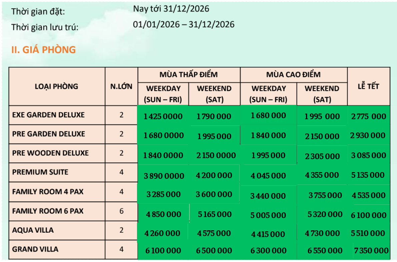397x262 pixels.
Task: Select the EXE GARDEN DELUXE room row label
Action: click(48, 115)
